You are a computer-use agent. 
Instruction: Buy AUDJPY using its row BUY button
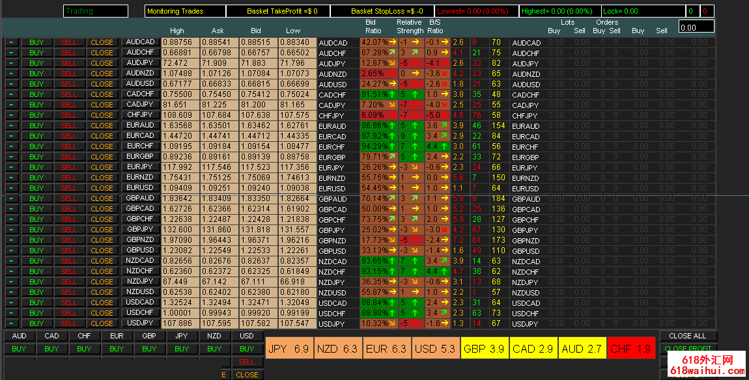pos(36,63)
